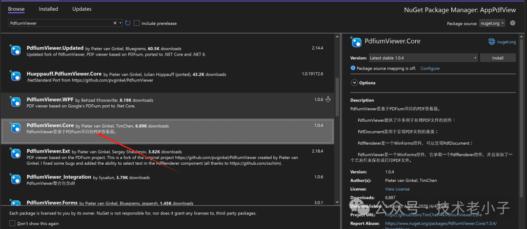Open the View License link
The height and width of the screenshot is (229, 527).
click(x=397, y=189)
